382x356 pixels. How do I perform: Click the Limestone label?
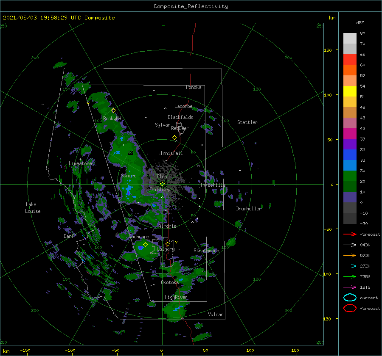pos(80,163)
